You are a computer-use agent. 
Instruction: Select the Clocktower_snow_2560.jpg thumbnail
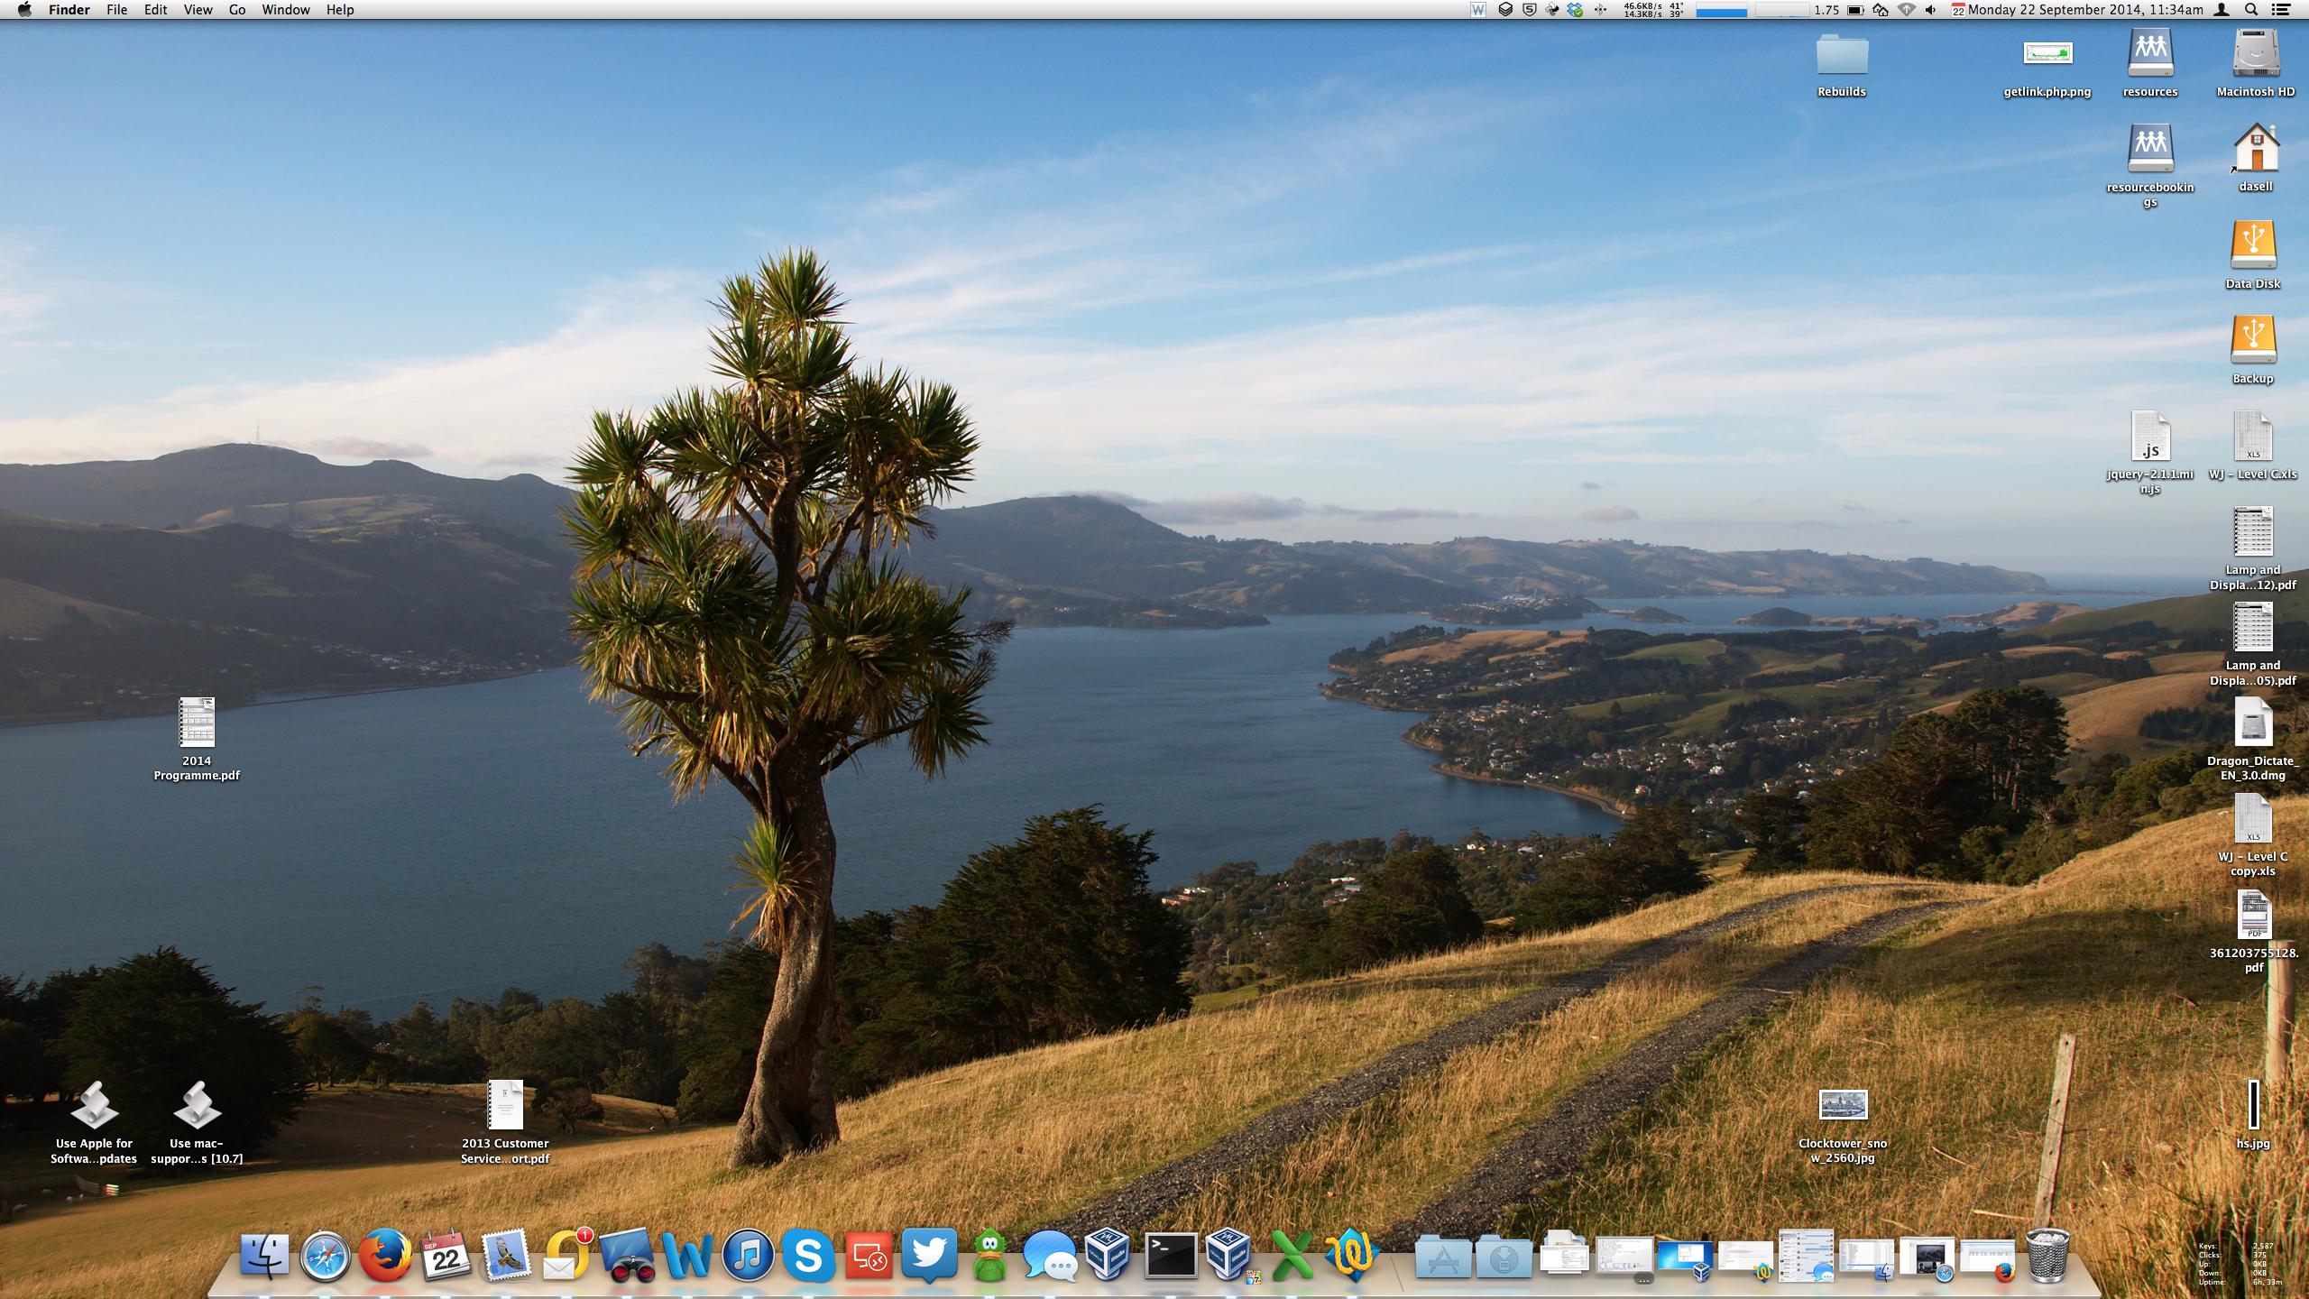point(1843,1105)
